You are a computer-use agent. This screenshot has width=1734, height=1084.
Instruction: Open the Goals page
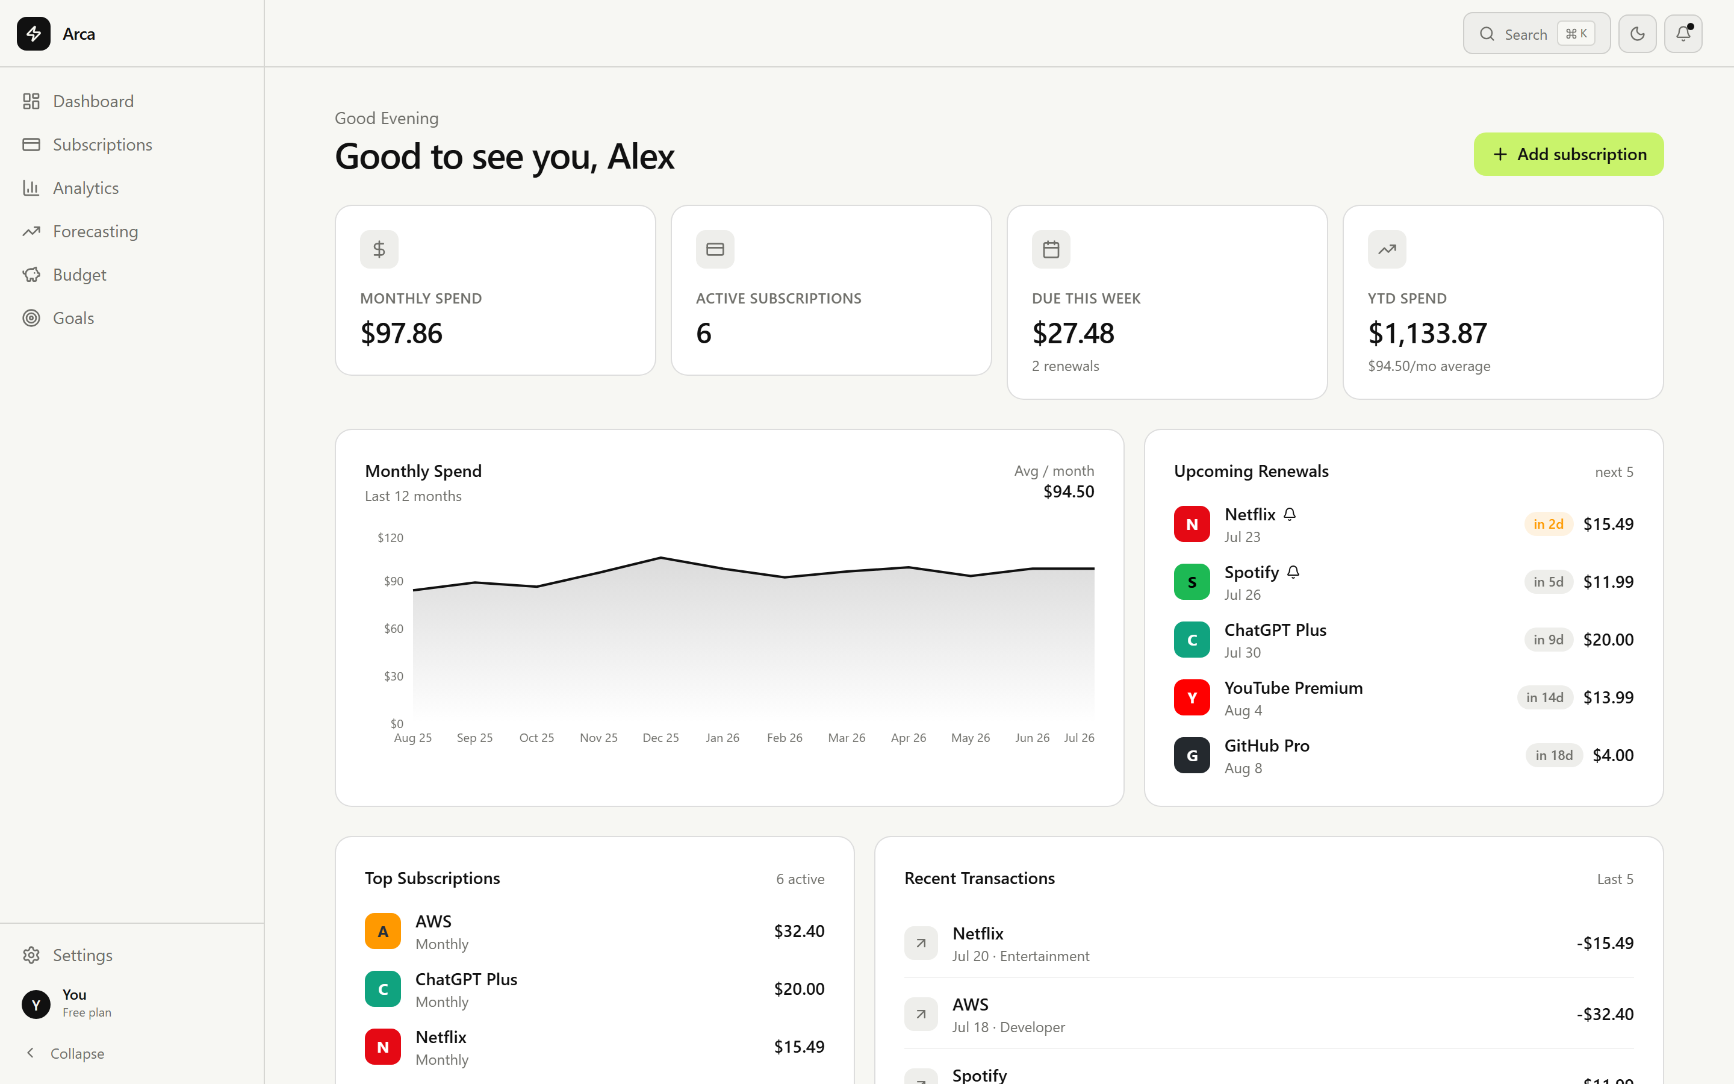point(132,319)
